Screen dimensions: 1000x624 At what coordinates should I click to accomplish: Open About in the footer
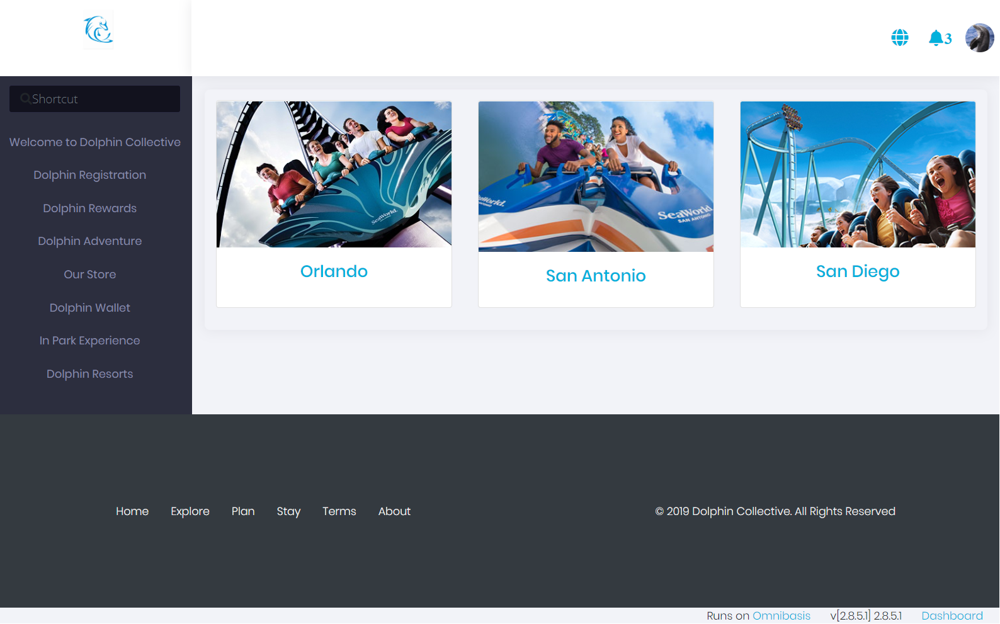[394, 511]
